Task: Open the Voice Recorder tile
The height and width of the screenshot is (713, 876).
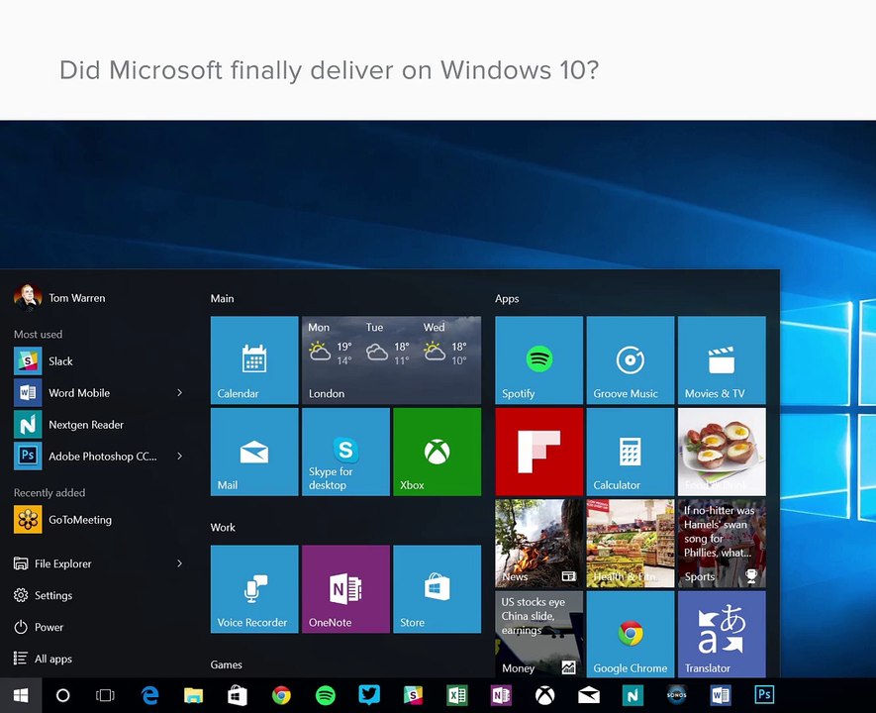Action: point(254,589)
